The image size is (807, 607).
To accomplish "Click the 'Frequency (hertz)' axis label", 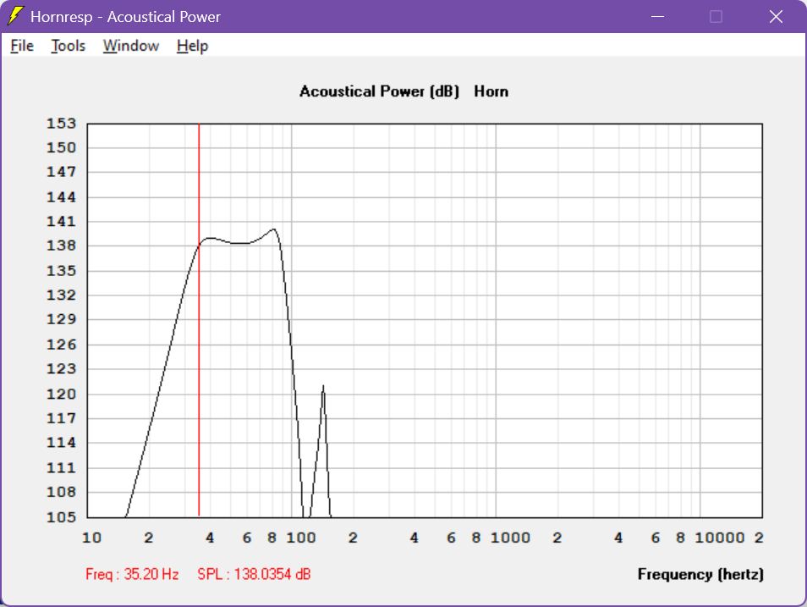I will click(700, 574).
